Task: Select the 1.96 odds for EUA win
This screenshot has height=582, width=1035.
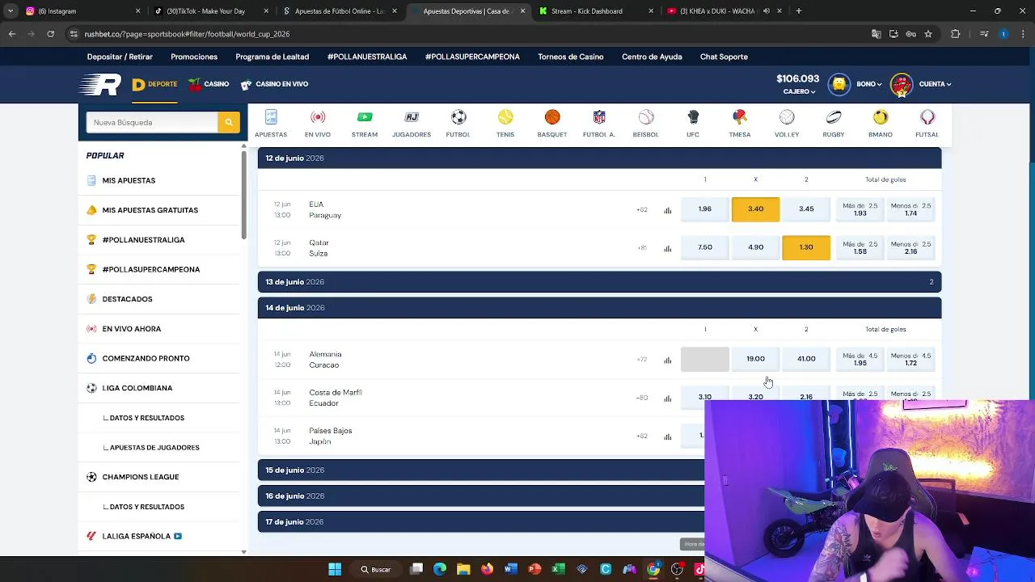Action: [705, 209]
